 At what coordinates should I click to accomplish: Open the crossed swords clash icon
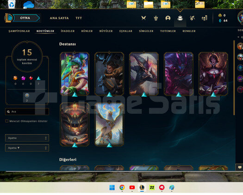(x=143, y=18)
